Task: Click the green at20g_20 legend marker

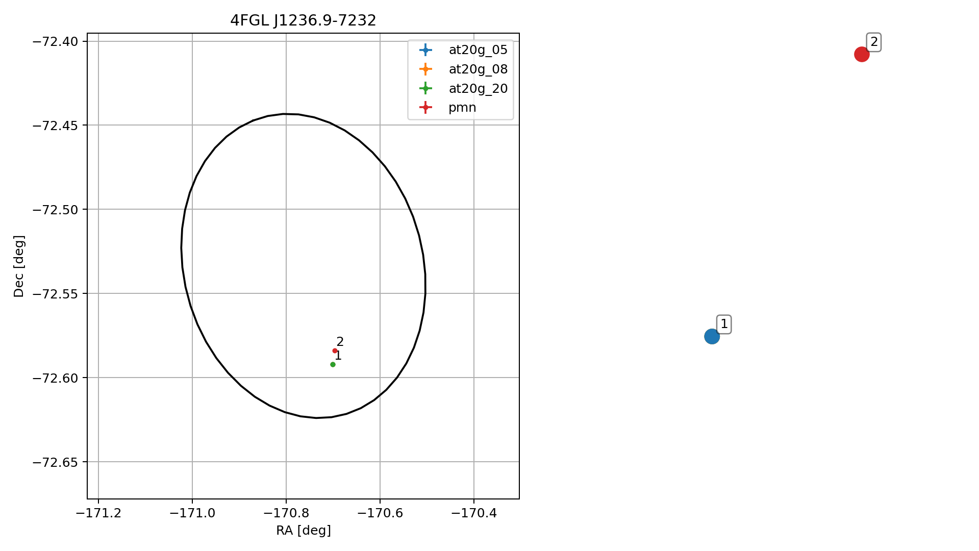Action: (x=425, y=88)
